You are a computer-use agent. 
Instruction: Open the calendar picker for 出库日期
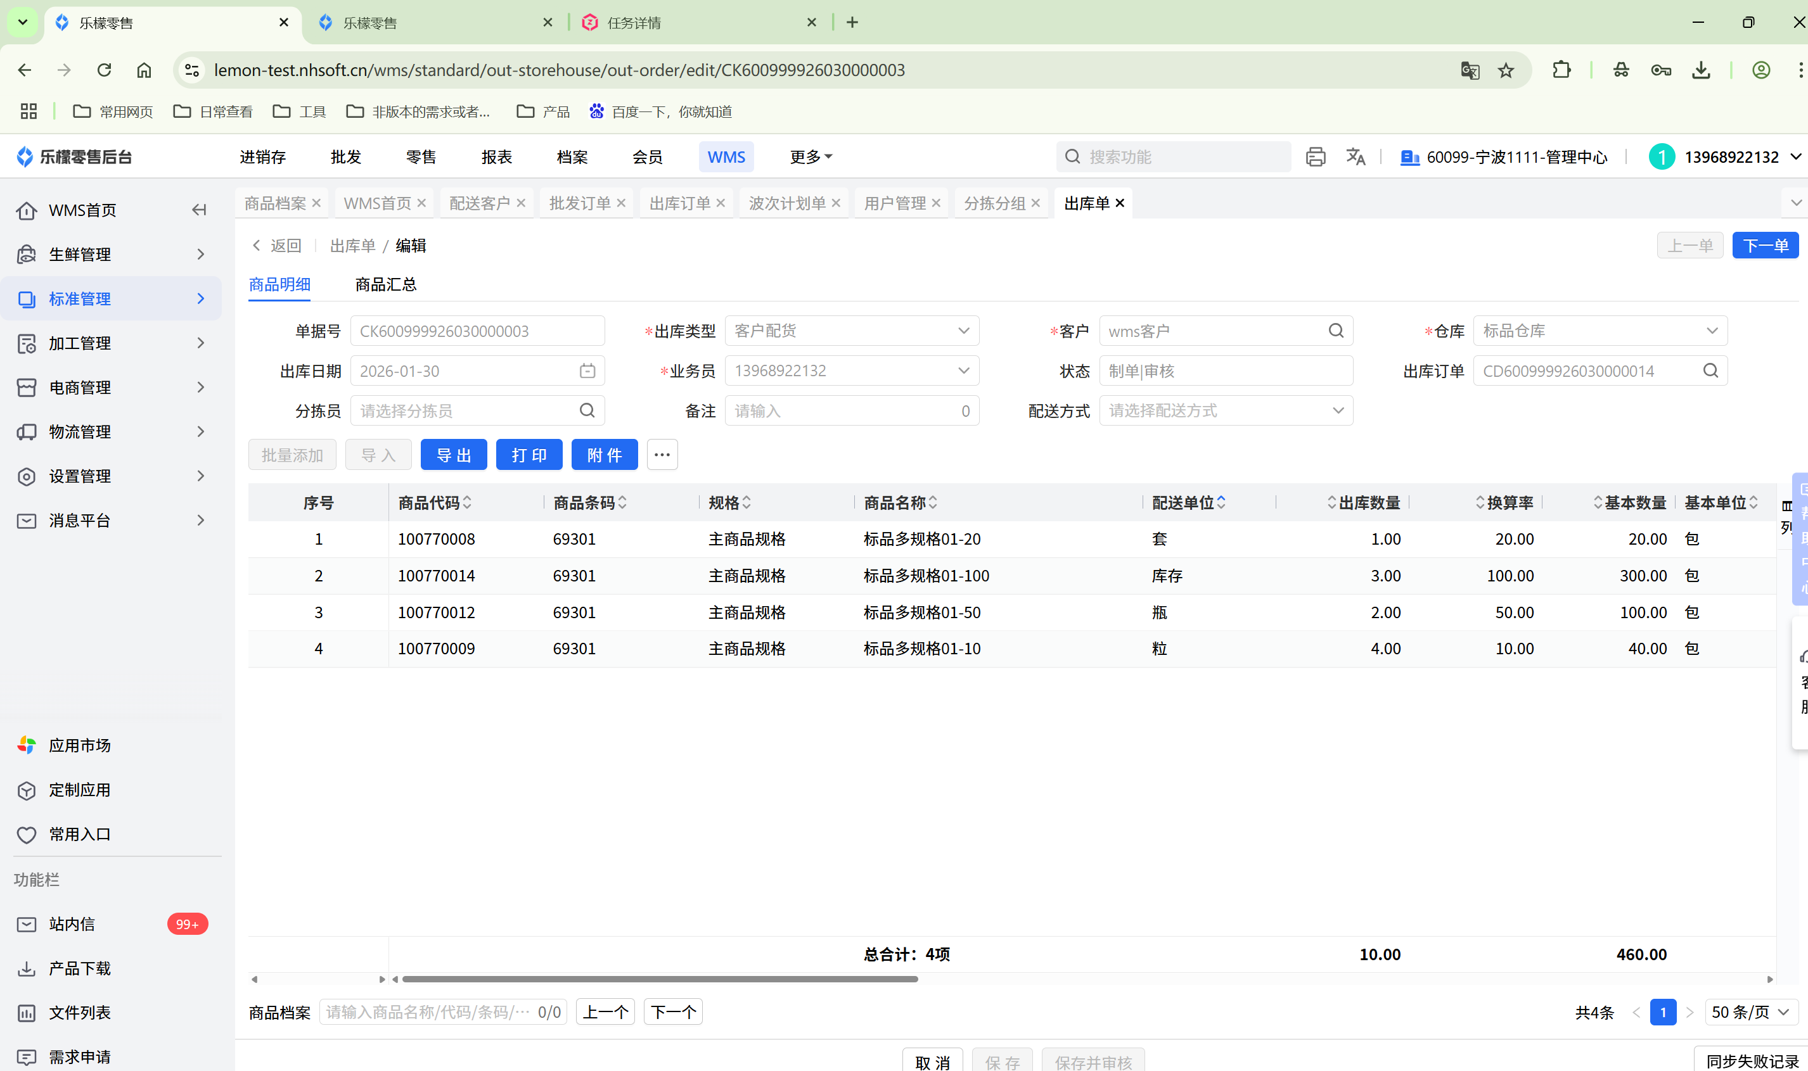pos(587,371)
